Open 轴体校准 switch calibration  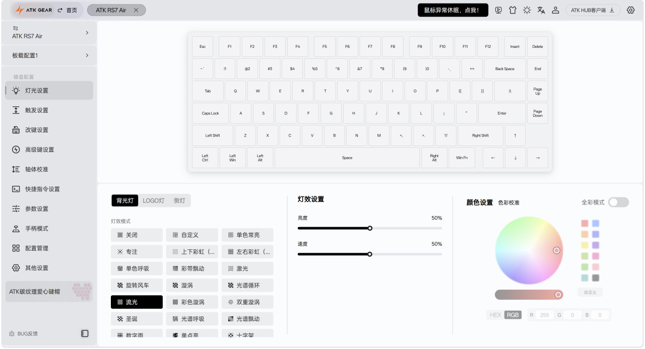49,169
